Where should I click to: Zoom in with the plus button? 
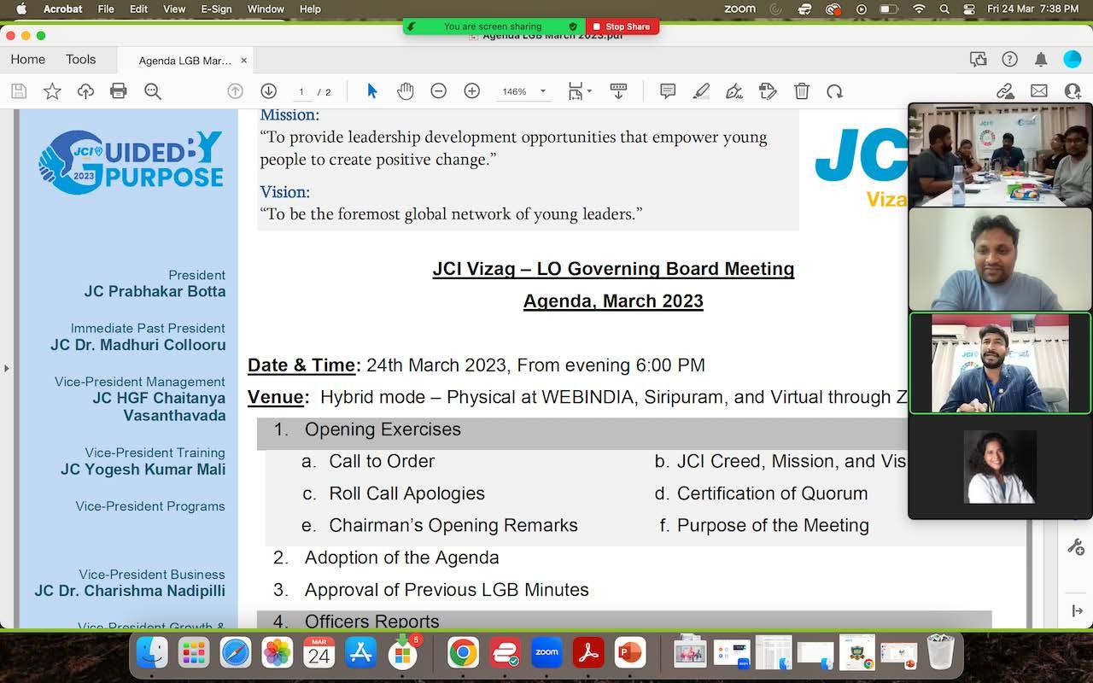pos(471,91)
